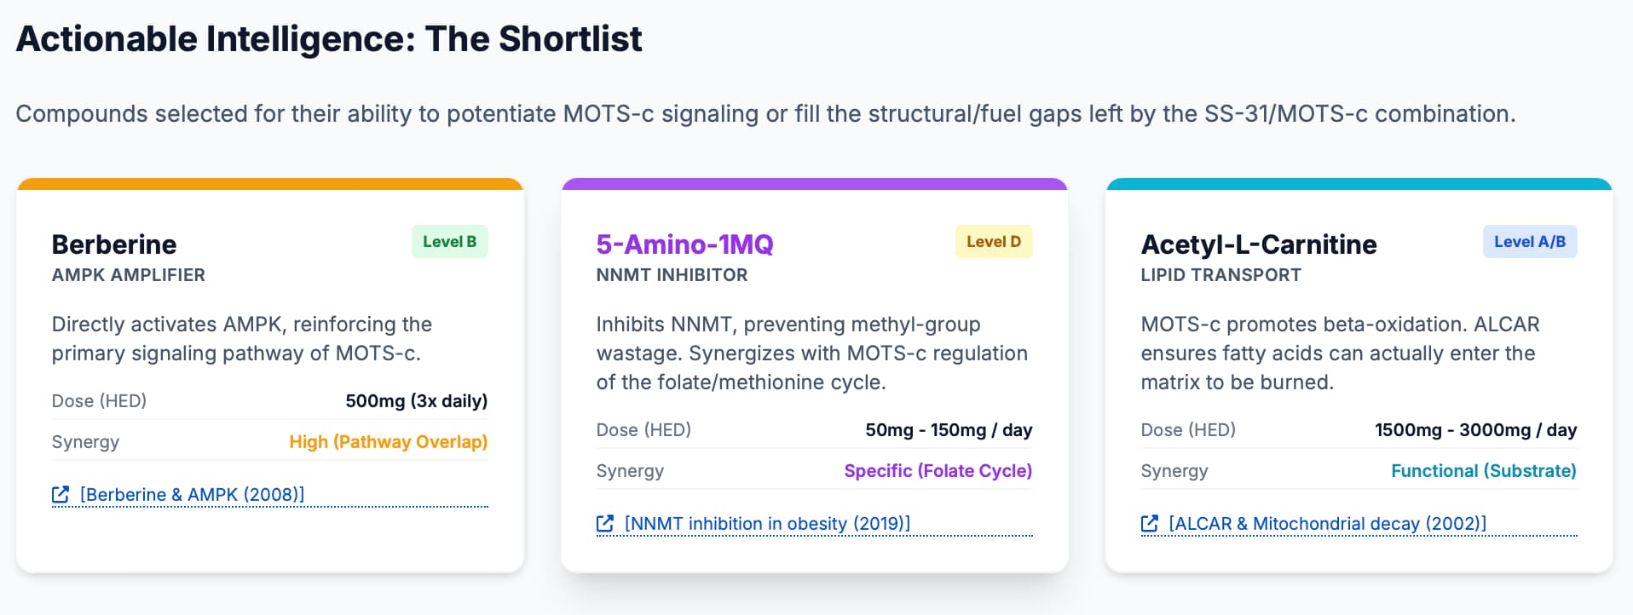
Task: Click the teal Functional (Substrate) synergy value
Action: pos(1483,471)
